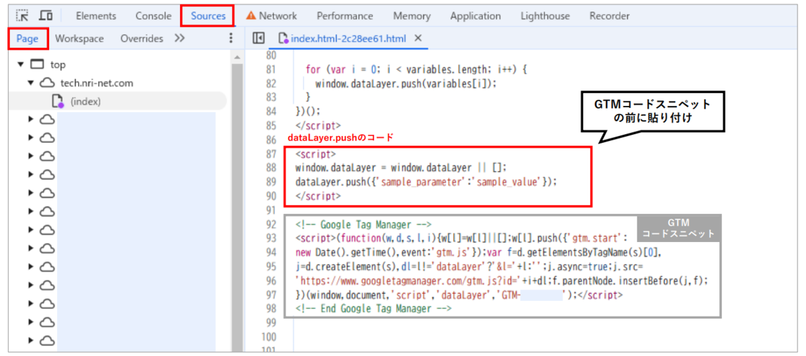Set a breakpoint on line 82

coord(271,83)
